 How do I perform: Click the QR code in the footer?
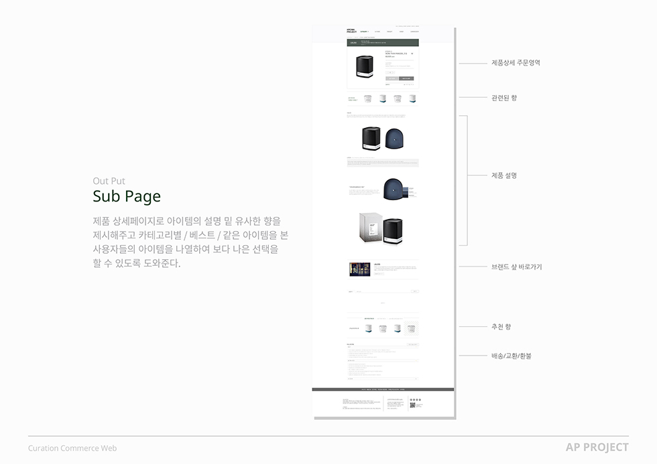tap(412, 405)
